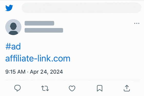Focus the empty search bar at top
Image resolution: width=144 pixels, height=96 pixels.
click(x=81, y=8)
